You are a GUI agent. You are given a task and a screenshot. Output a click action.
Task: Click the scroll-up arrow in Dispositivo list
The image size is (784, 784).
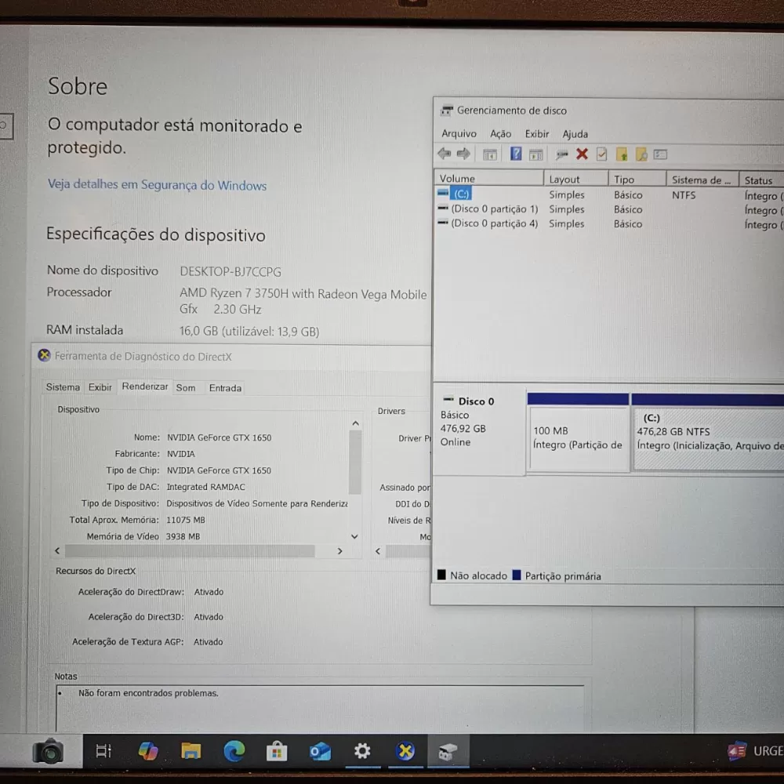click(355, 423)
